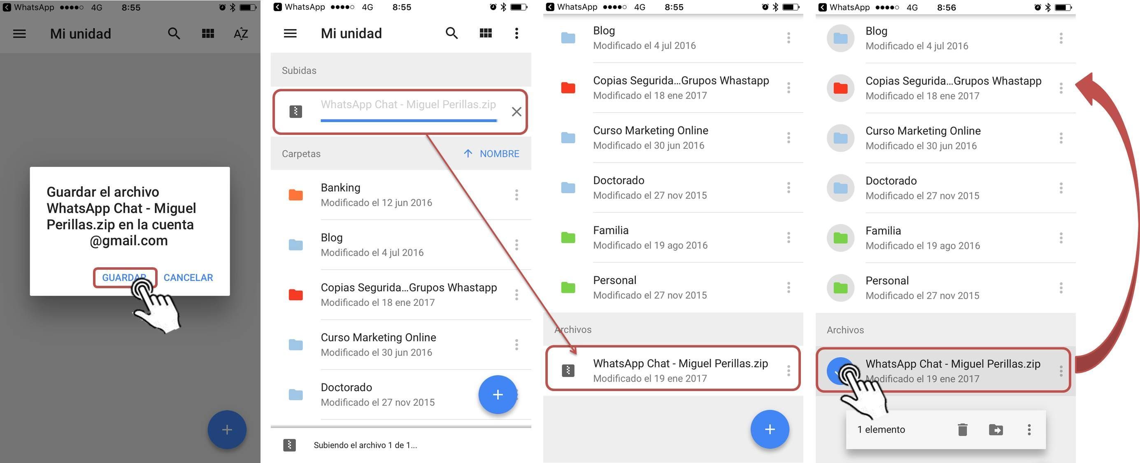Tap the dimmed blue plus button behind the dialog
Viewport: 1140px width, 463px height.
[x=227, y=429]
